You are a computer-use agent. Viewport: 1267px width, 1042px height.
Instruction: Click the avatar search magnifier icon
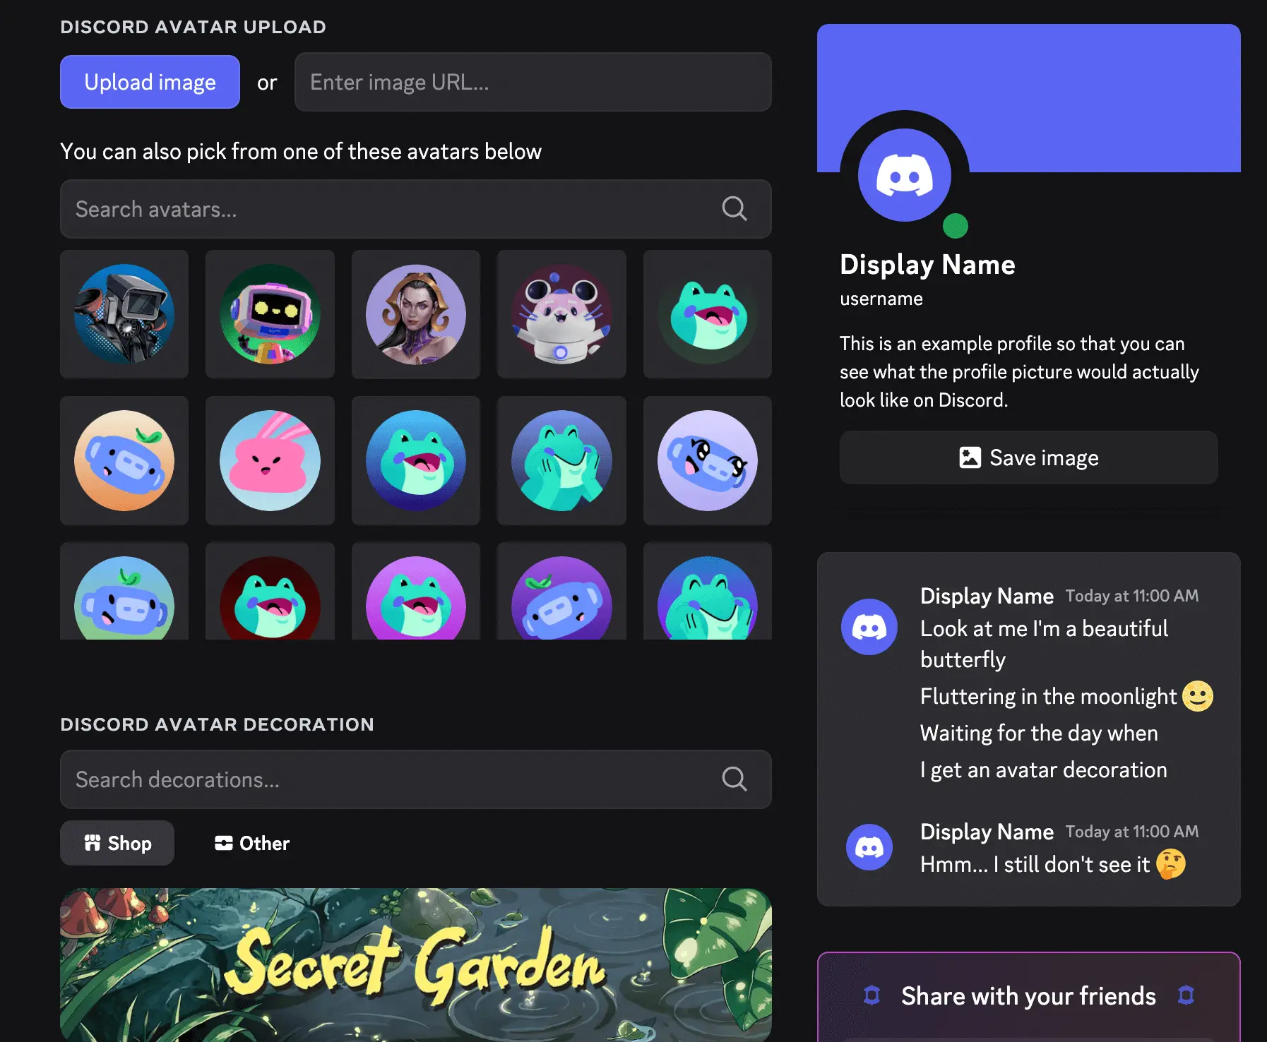pyautogui.click(x=734, y=209)
